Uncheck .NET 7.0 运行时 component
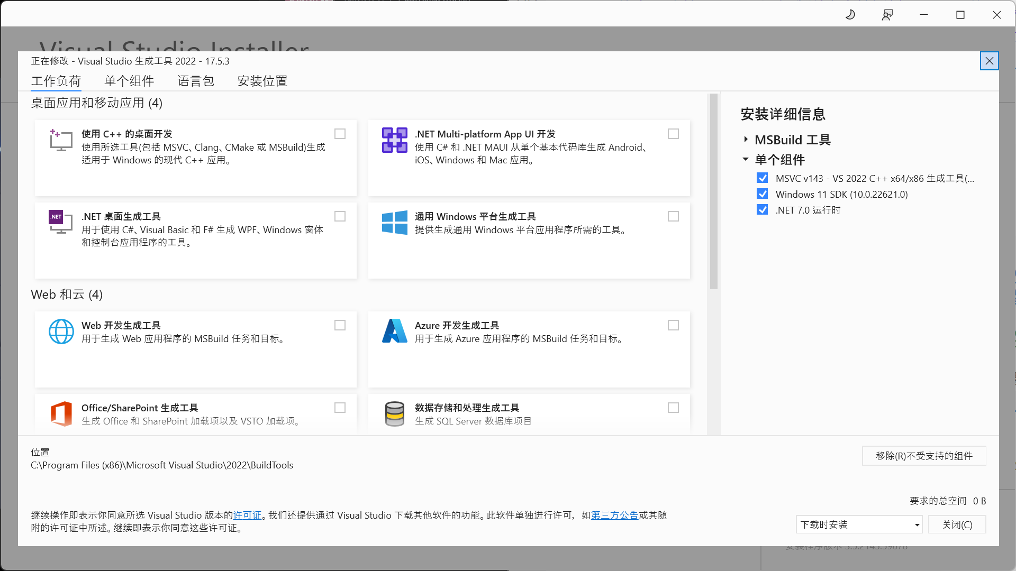Viewport: 1016px width, 571px height. click(x=762, y=210)
